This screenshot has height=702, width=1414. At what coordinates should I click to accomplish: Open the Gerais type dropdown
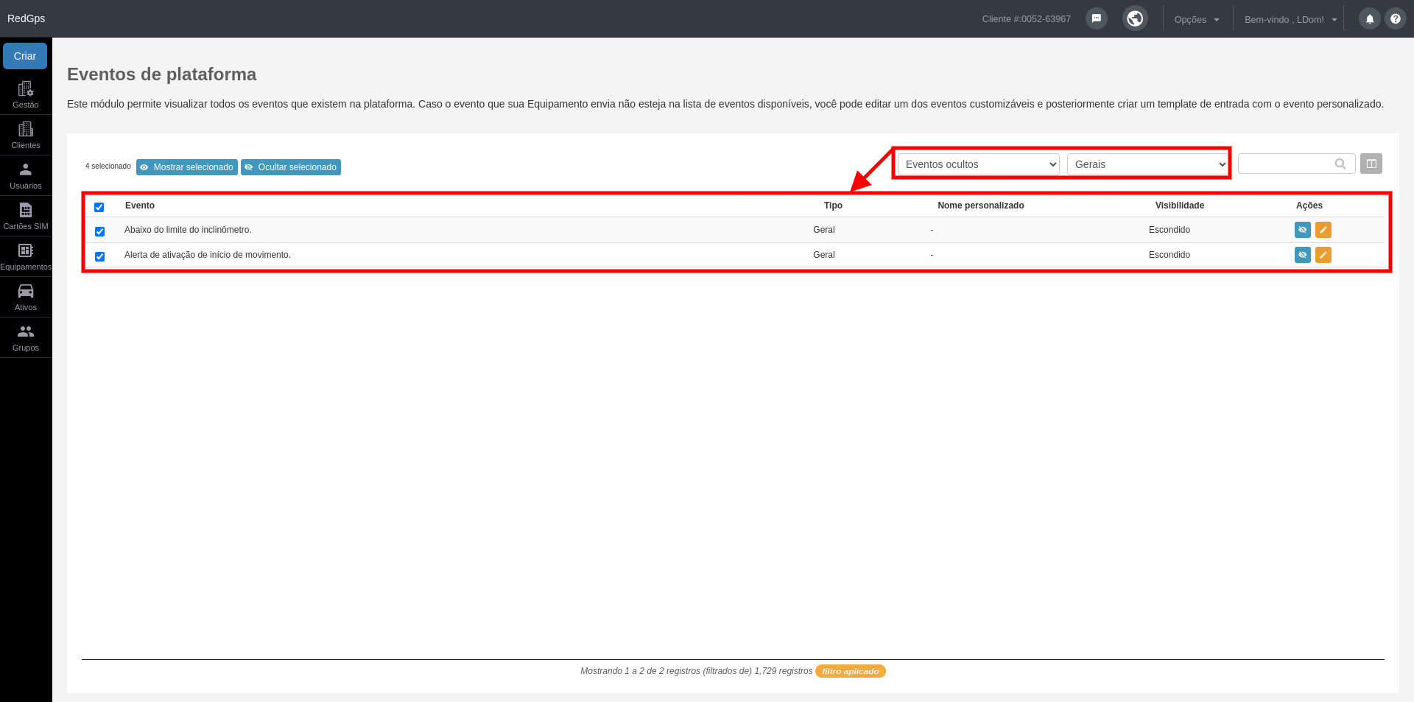1148,164
